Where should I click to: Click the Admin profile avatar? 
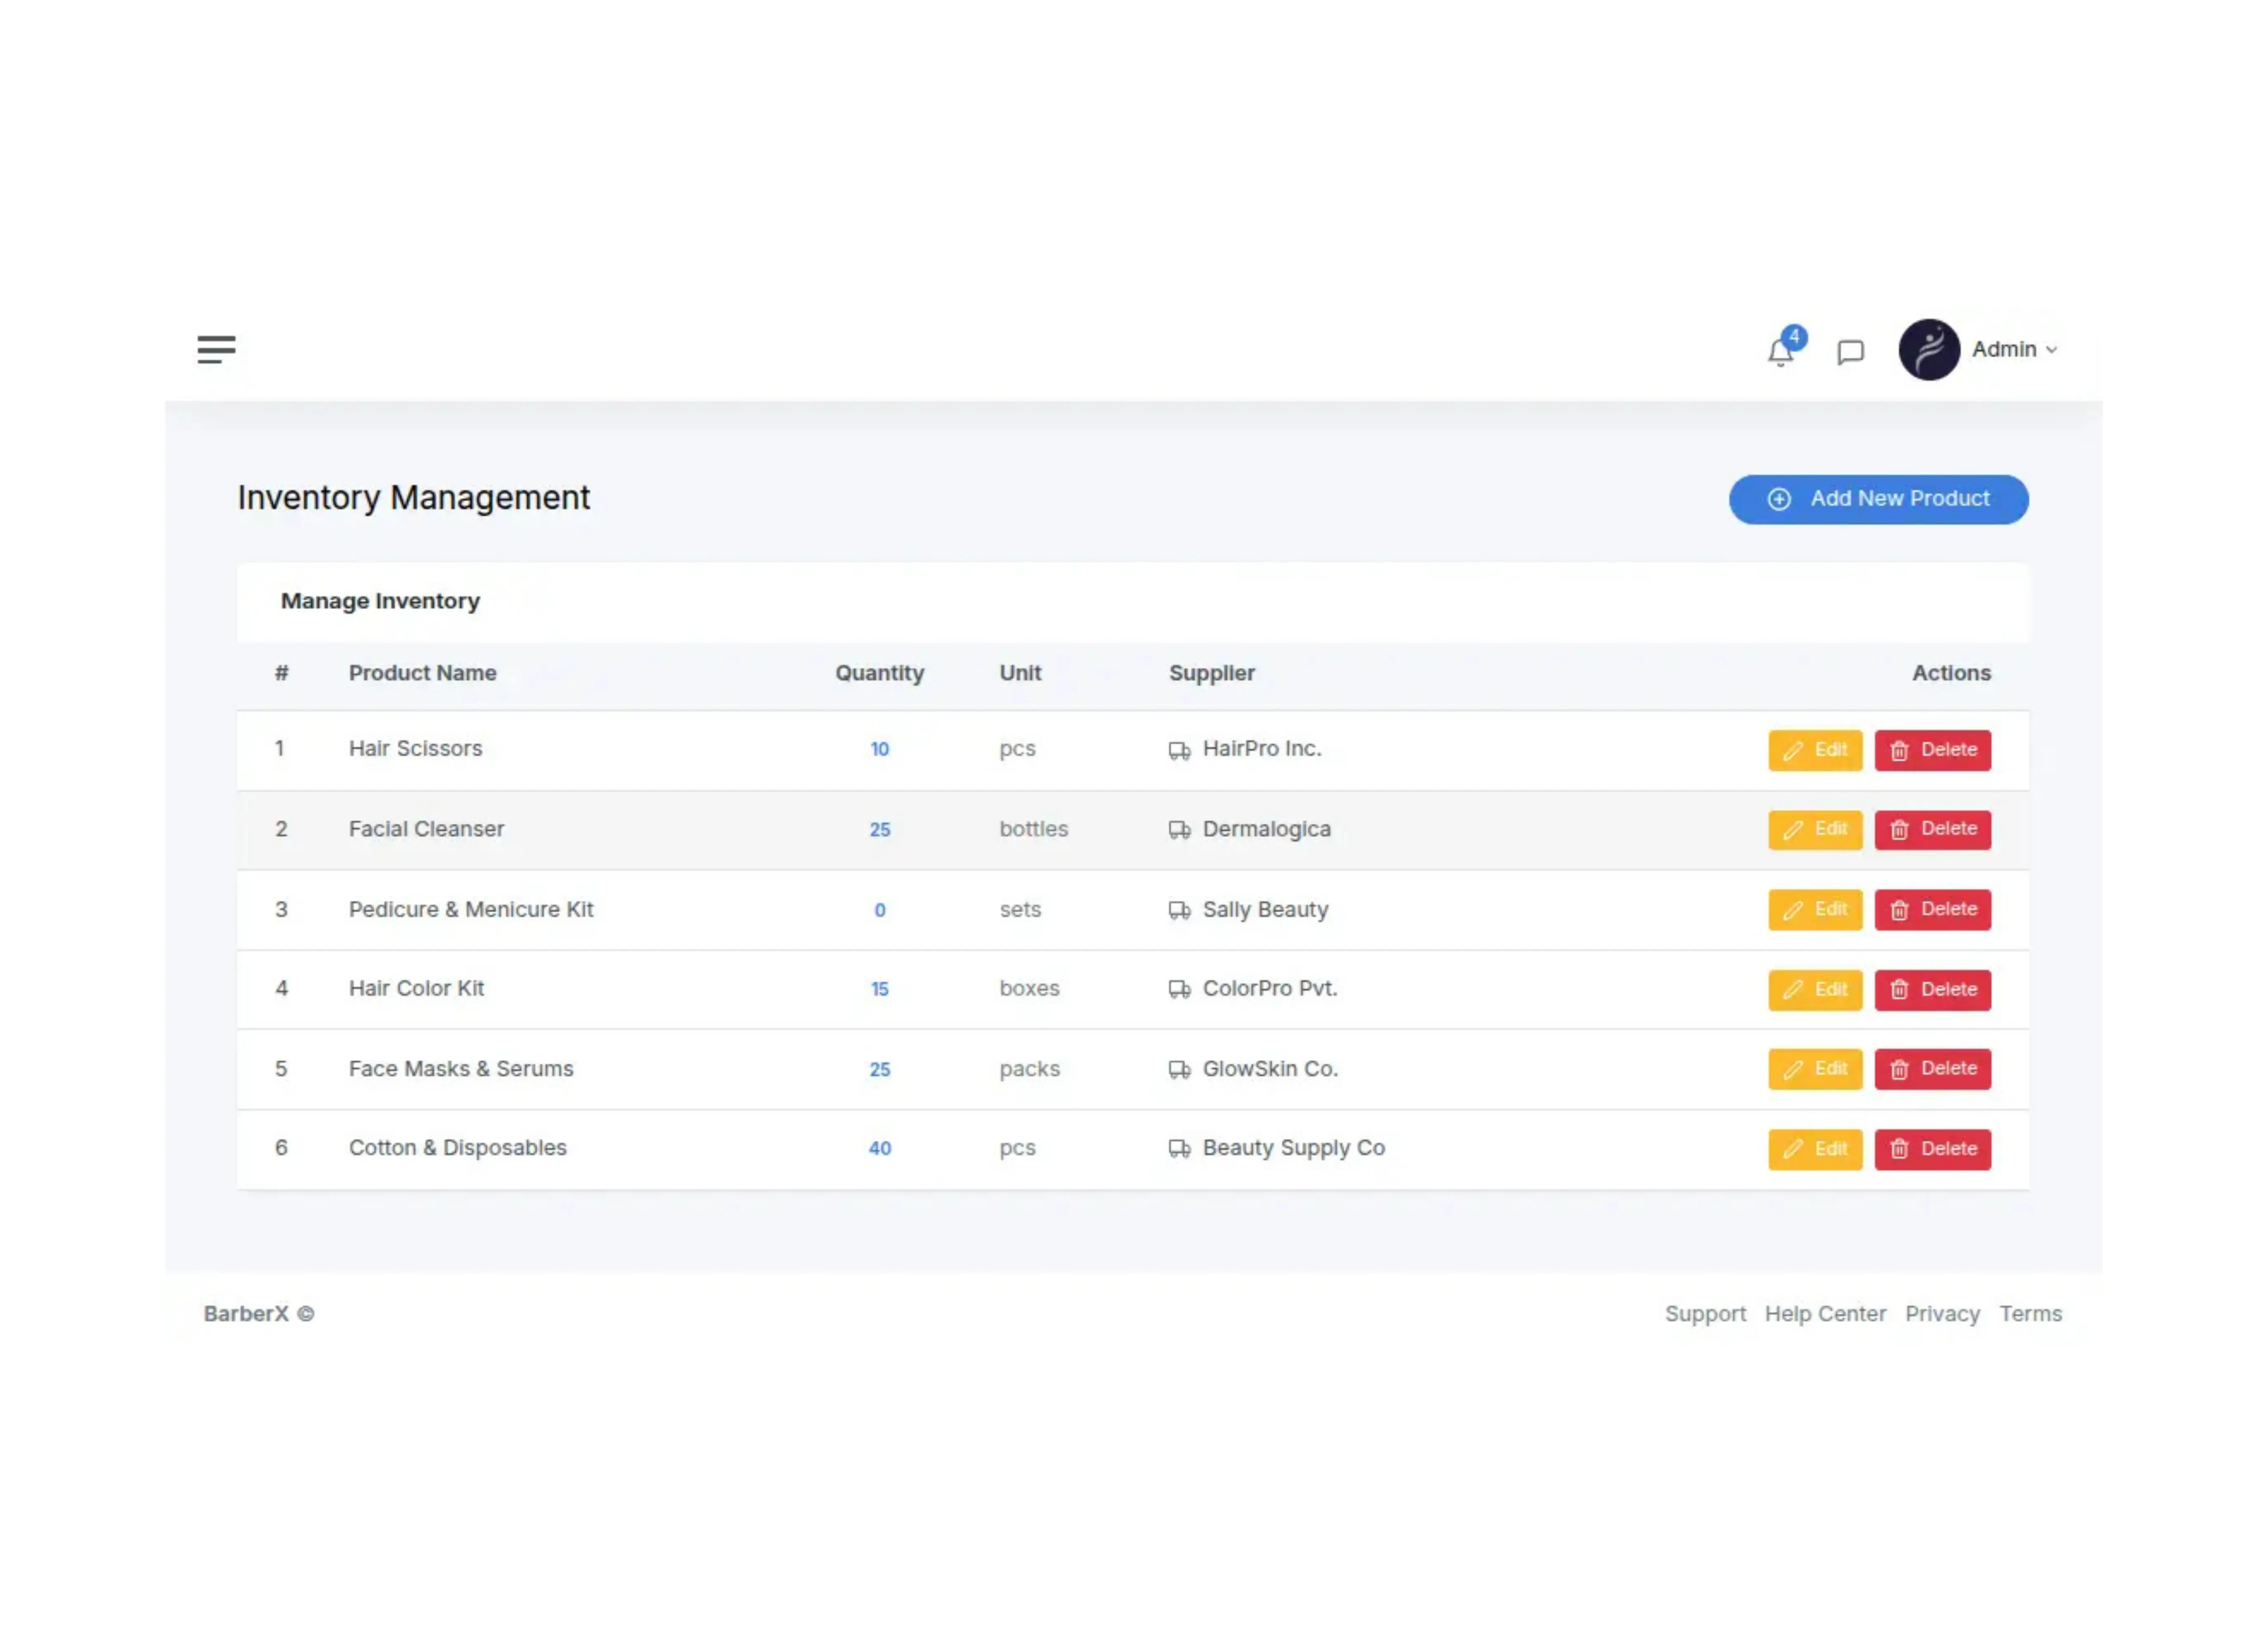(1929, 350)
